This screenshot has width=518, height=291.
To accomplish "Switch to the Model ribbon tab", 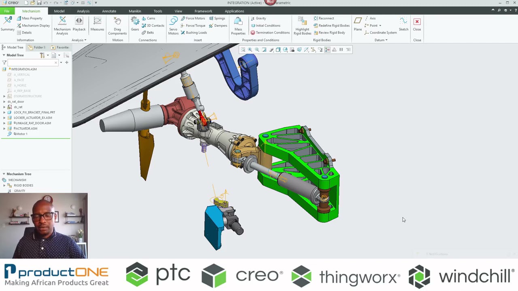I will [x=59, y=11].
